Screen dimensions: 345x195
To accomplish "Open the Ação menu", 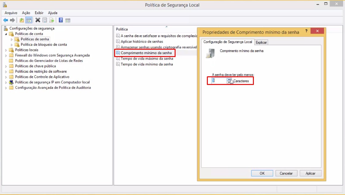I will 26,13.
